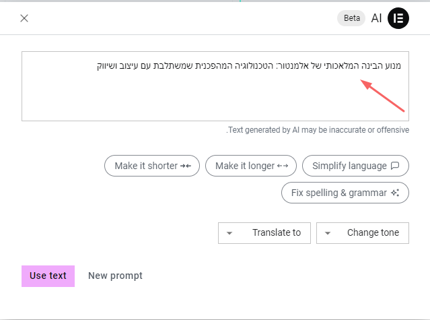
Task: Click the Use text button
Action: (48, 276)
